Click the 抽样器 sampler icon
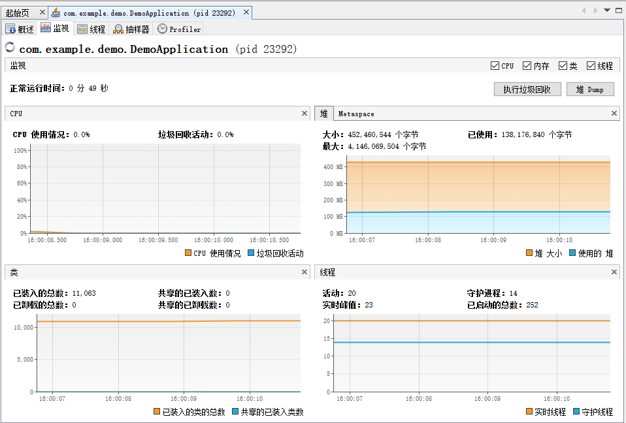Screen dimensions: 626x423 click(x=118, y=29)
